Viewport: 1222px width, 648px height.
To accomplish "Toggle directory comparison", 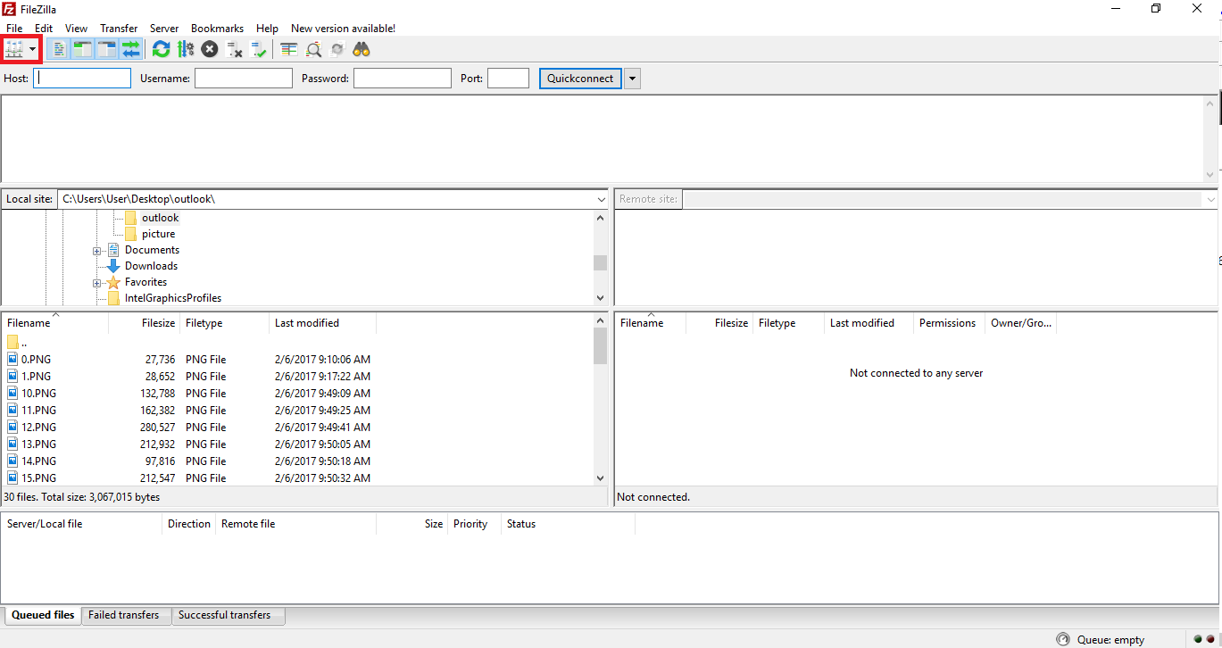I will tap(313, 49).
